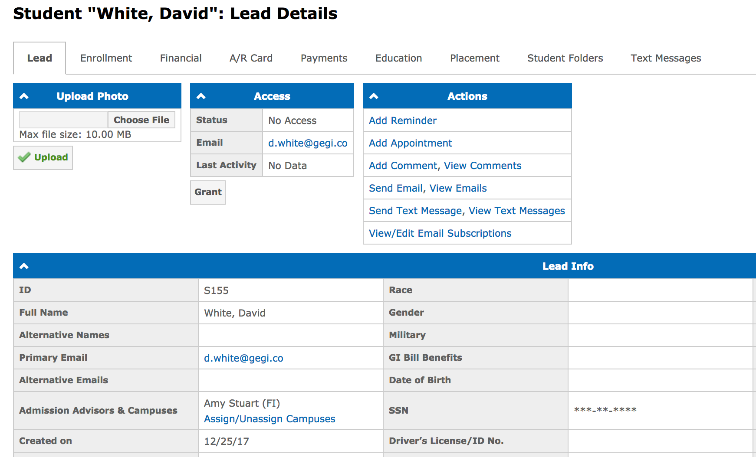
Task: Open the View Comments link
Action: (x=483, y=166)
